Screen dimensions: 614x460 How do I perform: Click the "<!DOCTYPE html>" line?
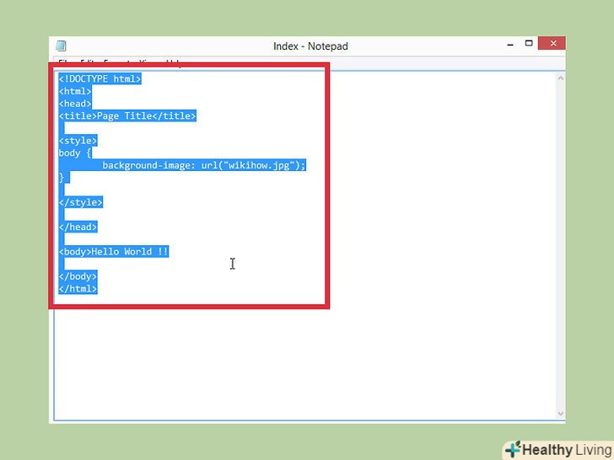[x=100, y=78]
